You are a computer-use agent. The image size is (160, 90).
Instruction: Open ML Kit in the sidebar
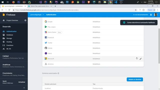pyautogui.click(x=9, y=49)
